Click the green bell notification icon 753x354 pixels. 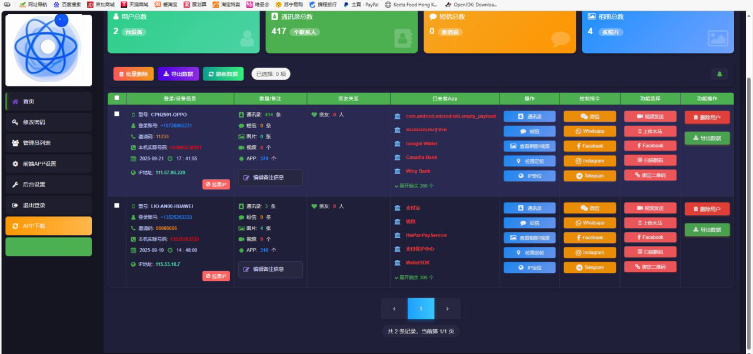pos(719,74)
